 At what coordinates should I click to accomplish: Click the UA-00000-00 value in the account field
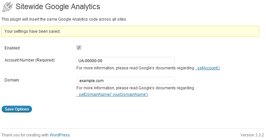(x=90, y=61)
